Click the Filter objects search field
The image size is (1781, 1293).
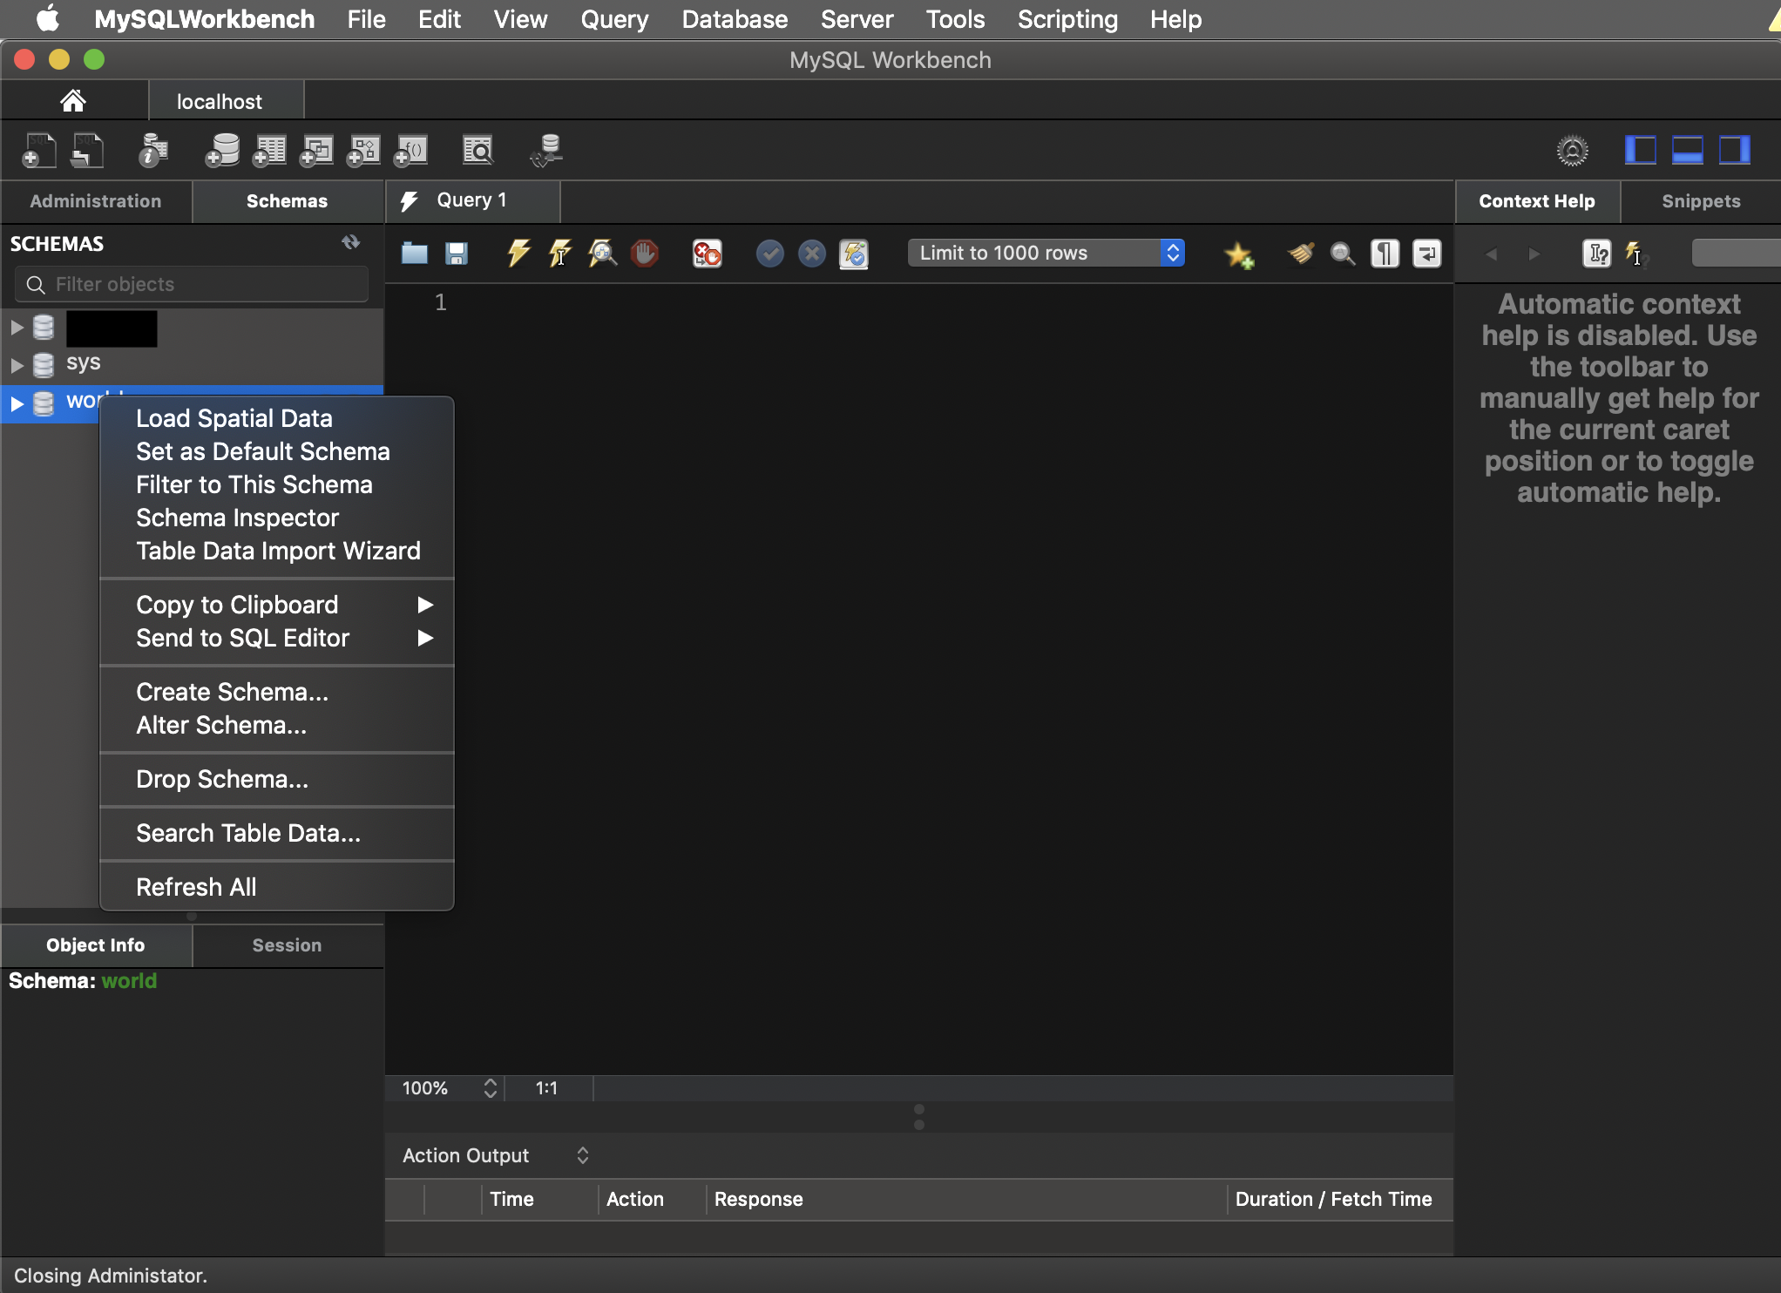pos(192,284)
